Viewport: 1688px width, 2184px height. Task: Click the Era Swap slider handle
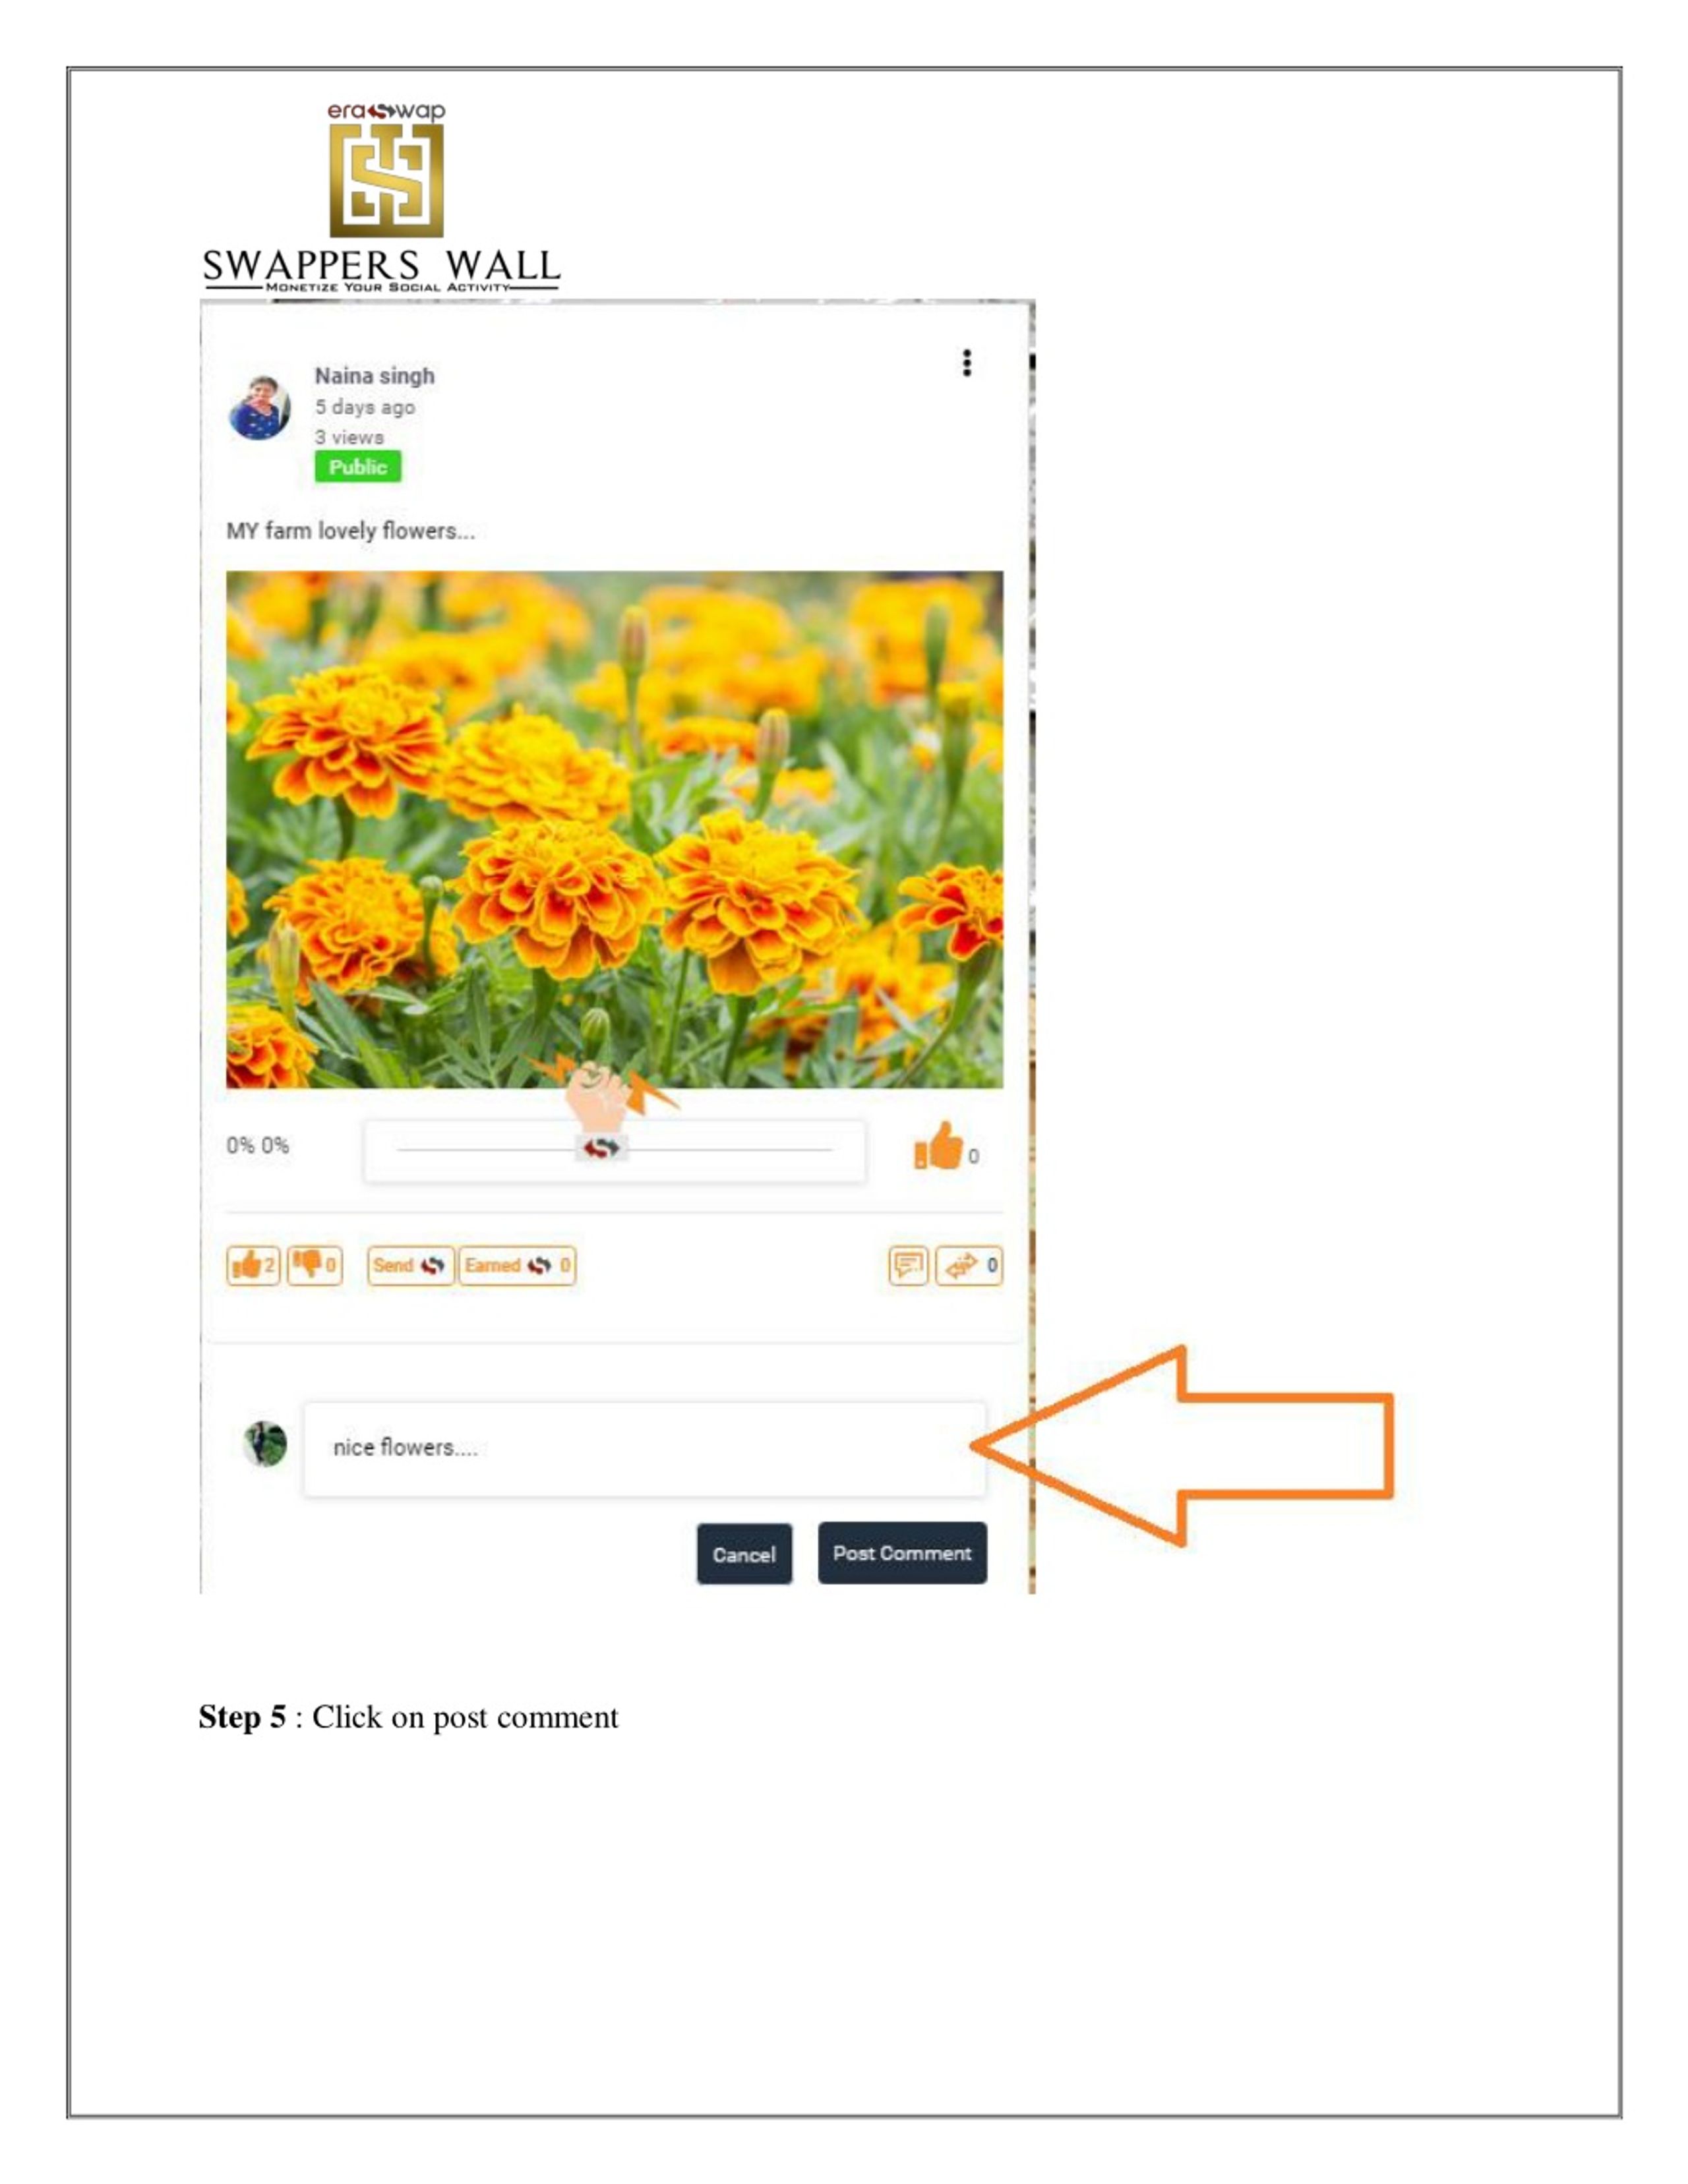coord(601,1149)
